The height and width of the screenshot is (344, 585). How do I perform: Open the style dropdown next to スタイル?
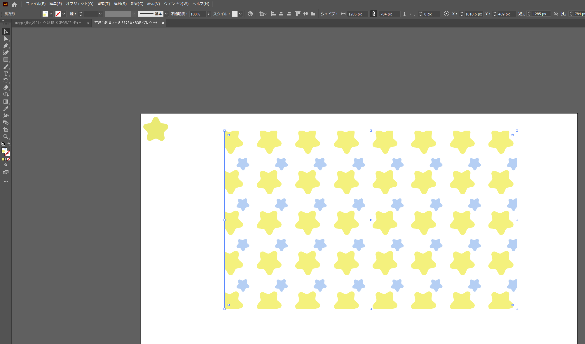240,14
